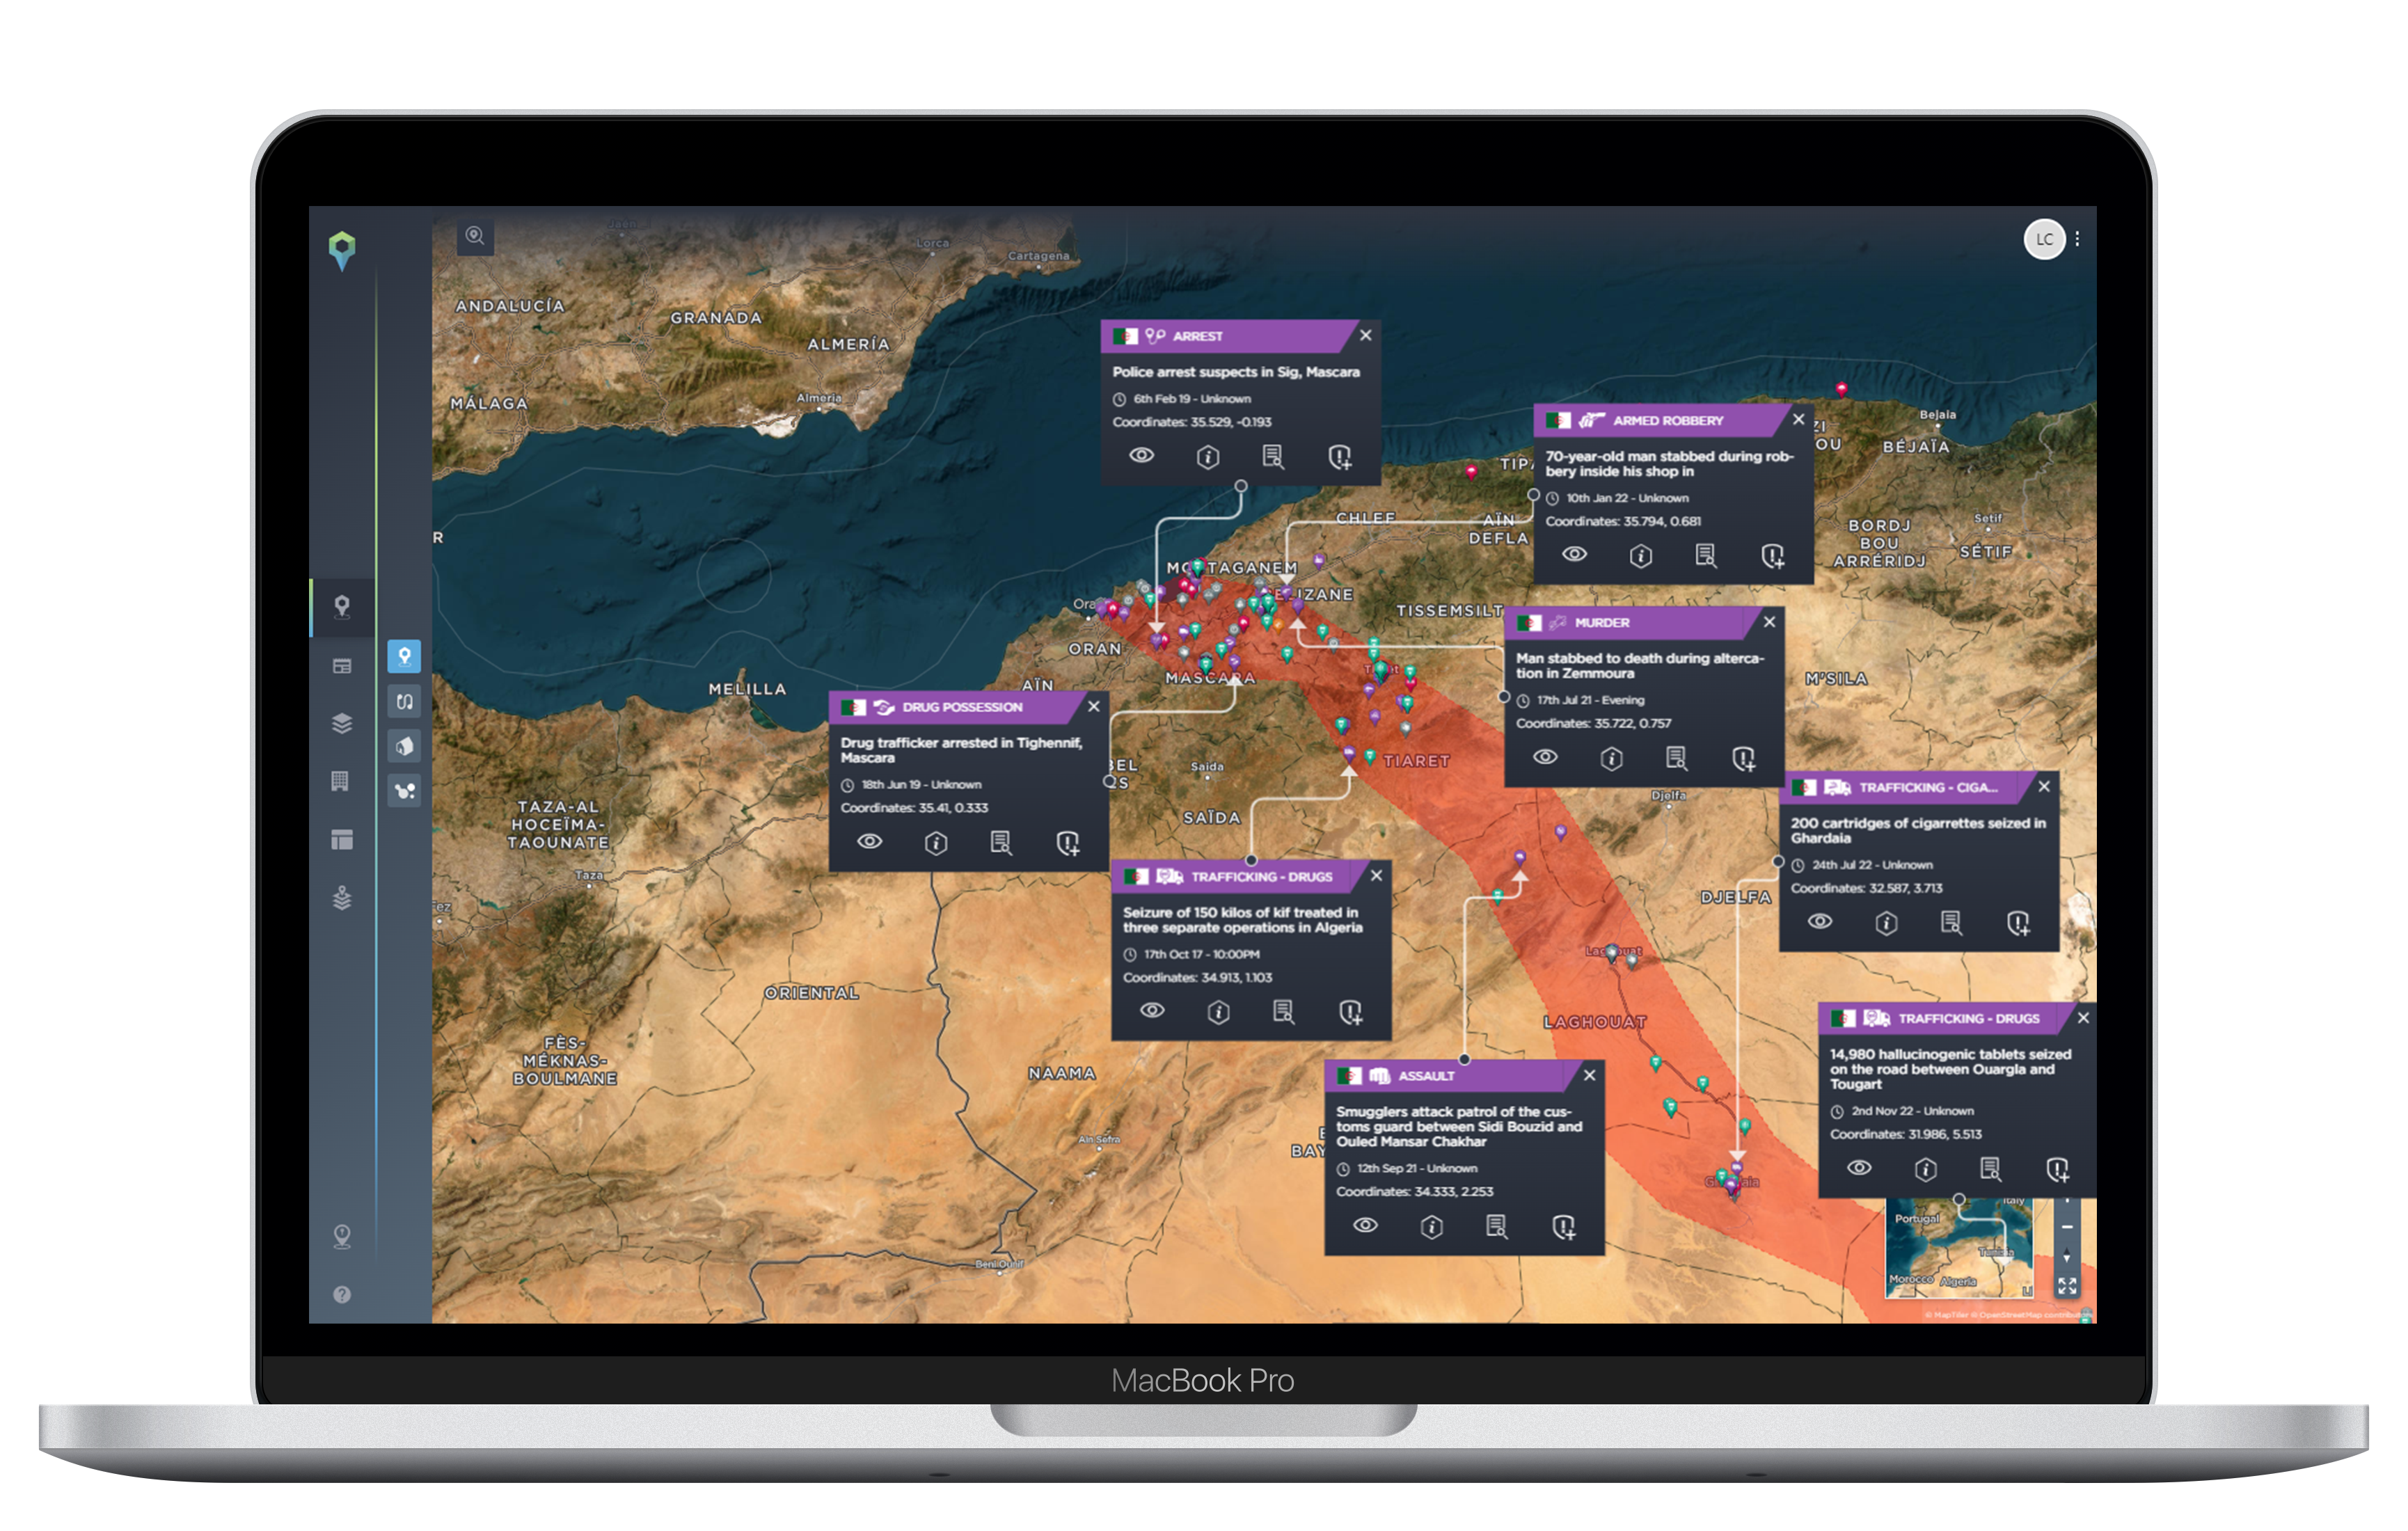The width and height of the screenshot is (2408, 1531).
Task: Open report icon on kif seizure card
Action: click(x=1284, y=1012)
